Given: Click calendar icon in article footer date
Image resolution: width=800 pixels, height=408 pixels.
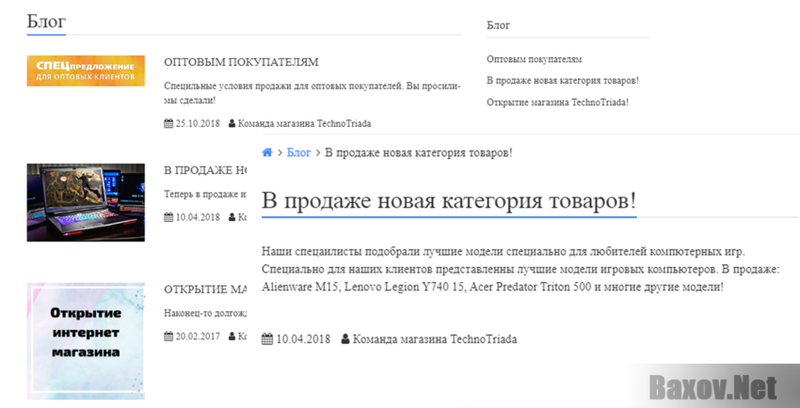Looking at the screenshot, I should coord(267,338).
